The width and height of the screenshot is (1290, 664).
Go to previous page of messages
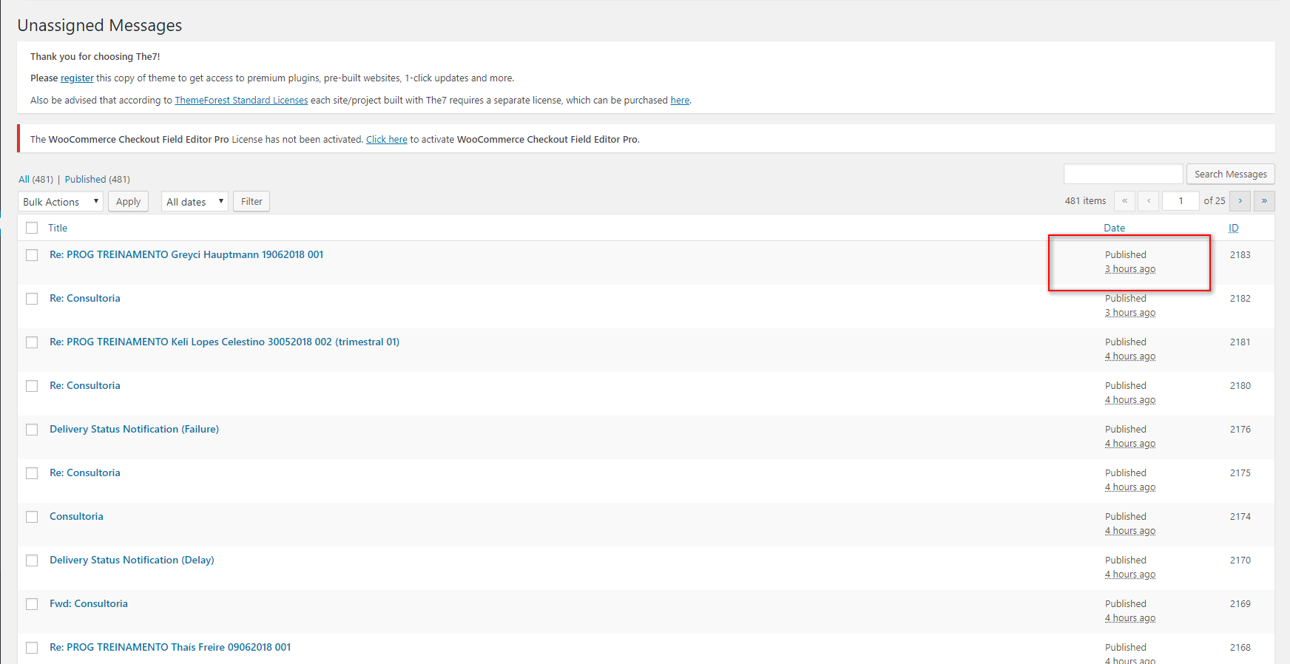point(1149,201)
